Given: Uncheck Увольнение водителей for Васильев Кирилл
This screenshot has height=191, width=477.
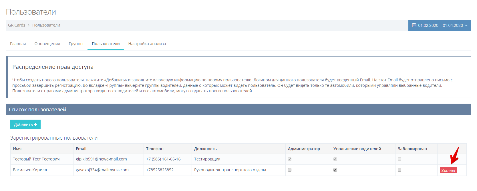Looking at the screenshot, I should point(335,170).
